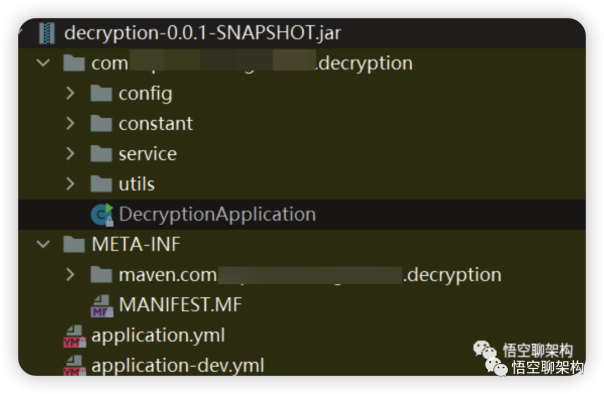The image size is (604, 394).
Task: Click the application-dev.yml YML file icon
Action: [74, 365]
